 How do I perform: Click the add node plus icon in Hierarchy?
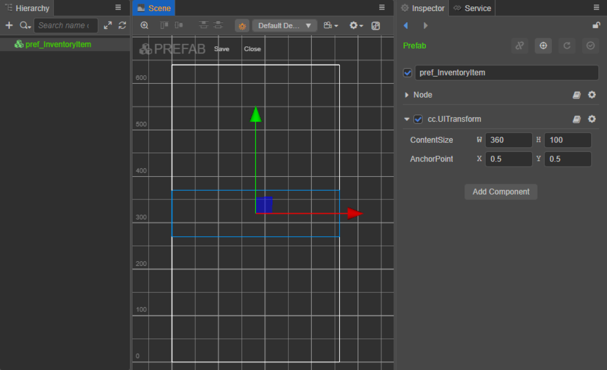coord(9,25)
